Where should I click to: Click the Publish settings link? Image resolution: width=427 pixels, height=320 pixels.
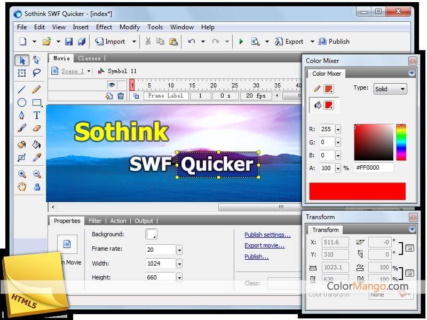pos(267,235)
